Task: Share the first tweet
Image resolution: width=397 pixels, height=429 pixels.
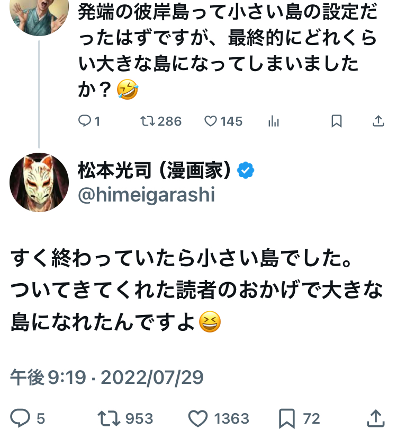Action: [378, 121]
